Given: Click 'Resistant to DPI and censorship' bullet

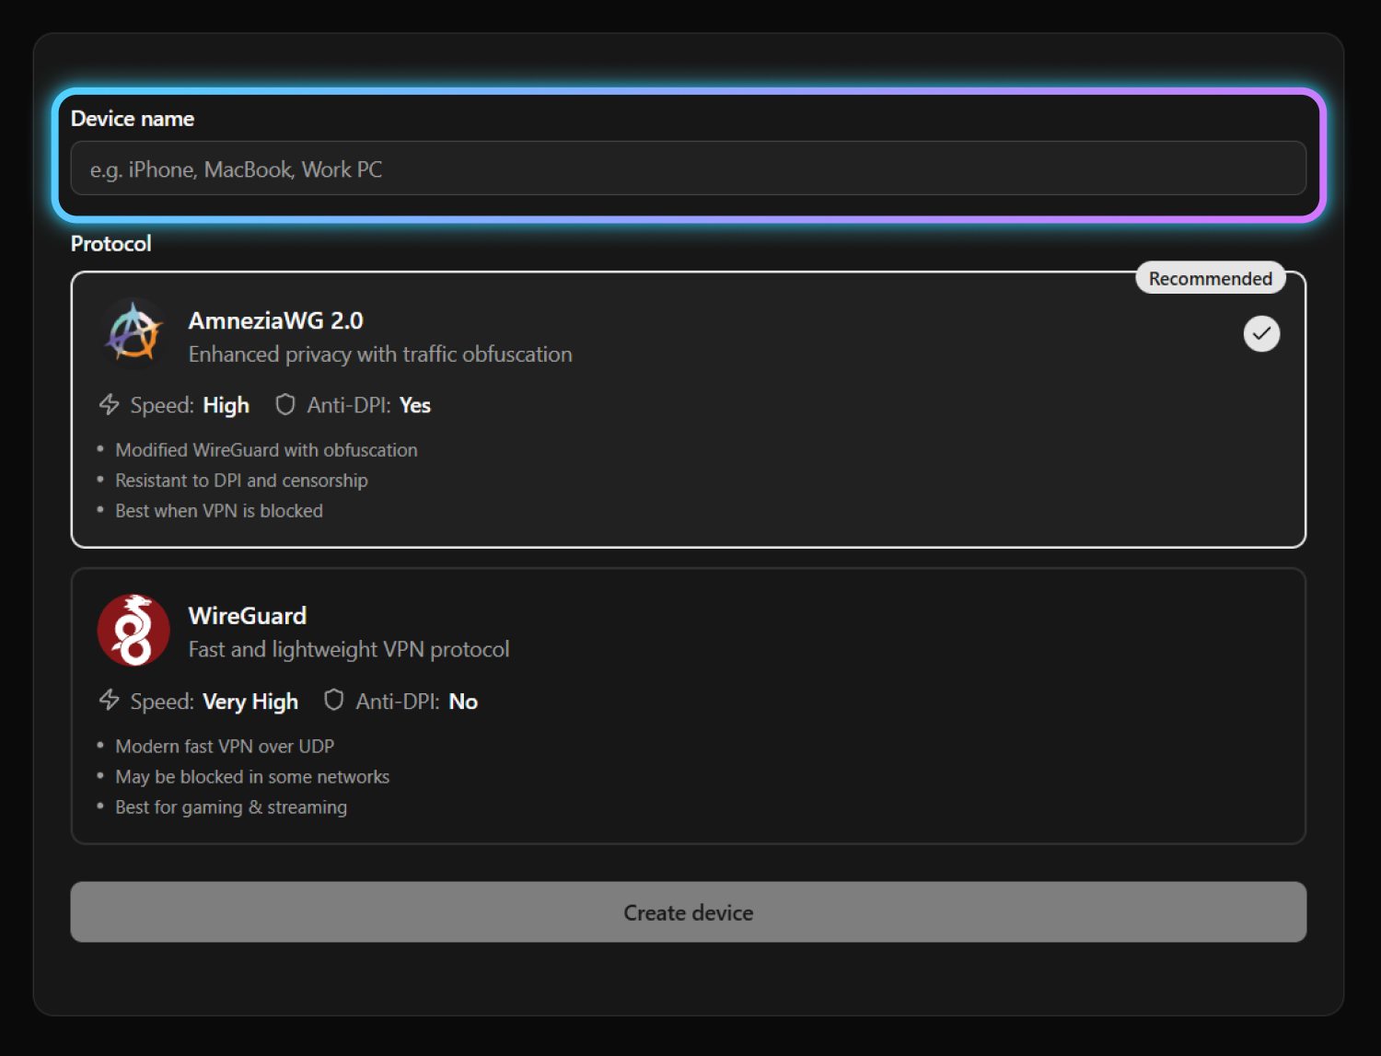Looking at the screenshot, I should pyautogui.click(x=241, y=481).
